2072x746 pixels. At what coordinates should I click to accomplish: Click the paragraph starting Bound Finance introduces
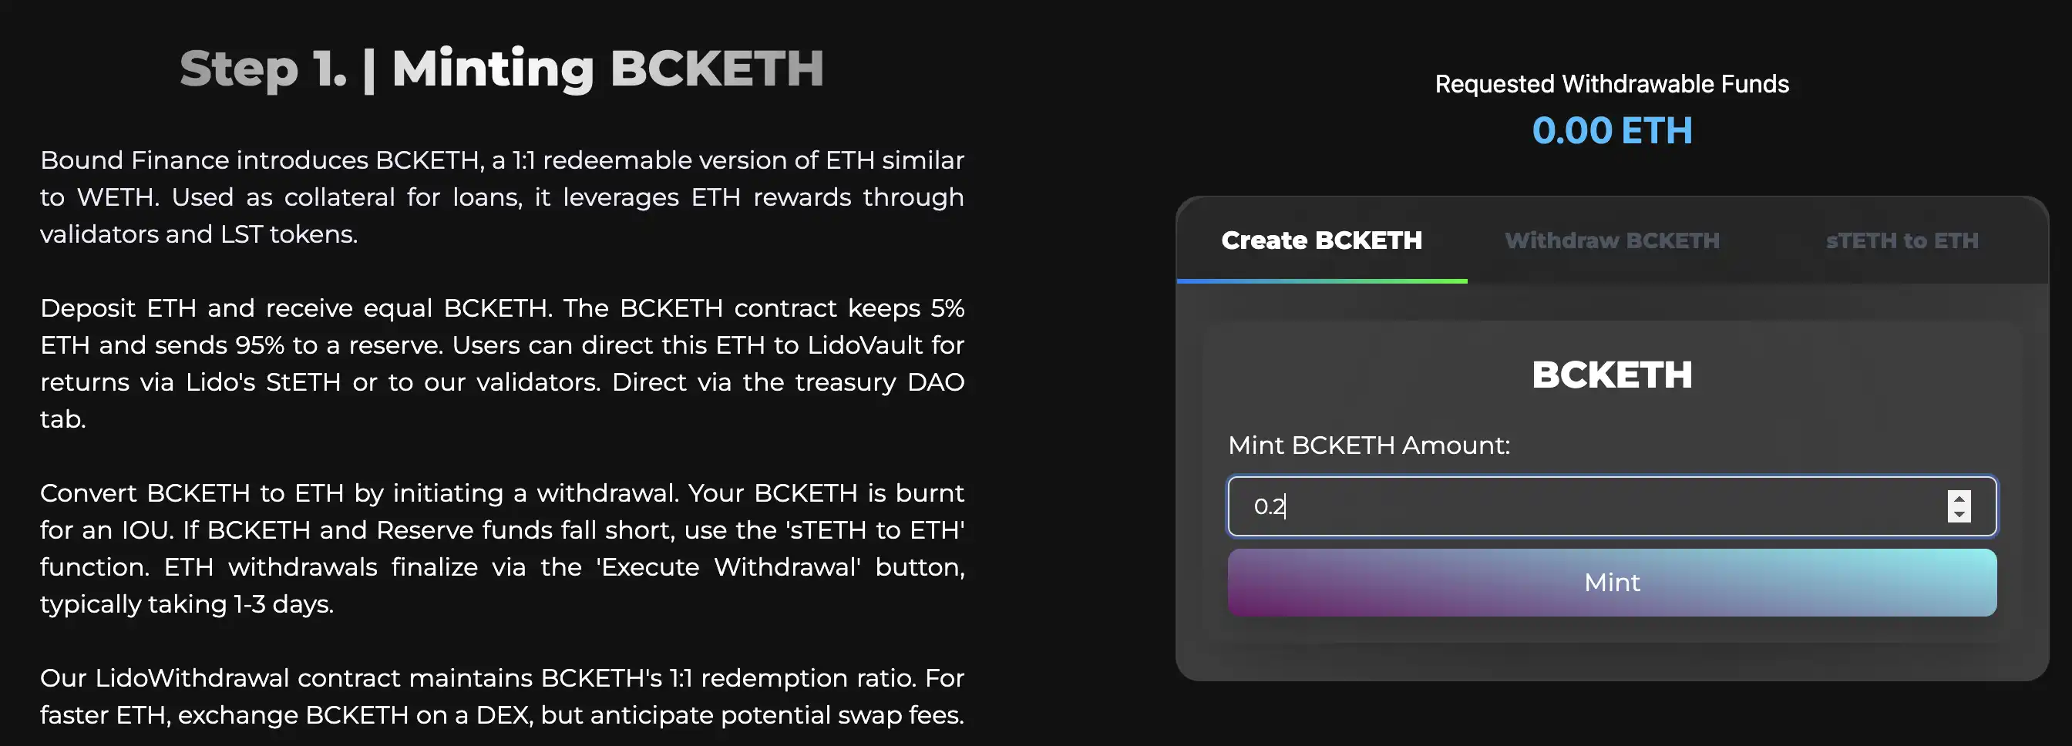tap(502, 197)
